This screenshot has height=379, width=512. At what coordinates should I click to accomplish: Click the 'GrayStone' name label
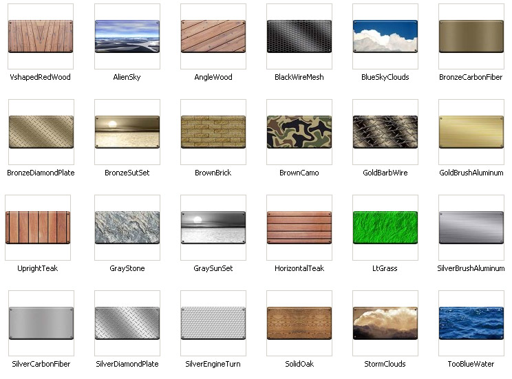[127, 269]
